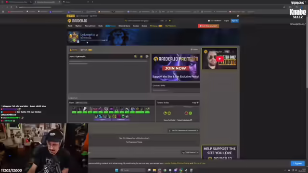Click the Update button above the video
The width and height of the screenshot is (308, 173).
(x=194, y=49)
